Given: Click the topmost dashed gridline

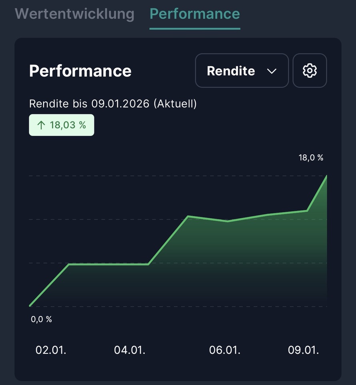Looking at the screenshot, I should click(160, 176).
